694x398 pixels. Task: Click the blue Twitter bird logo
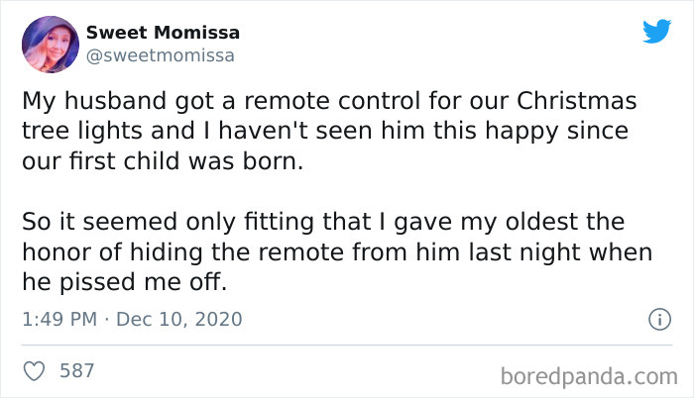(656, 31)
